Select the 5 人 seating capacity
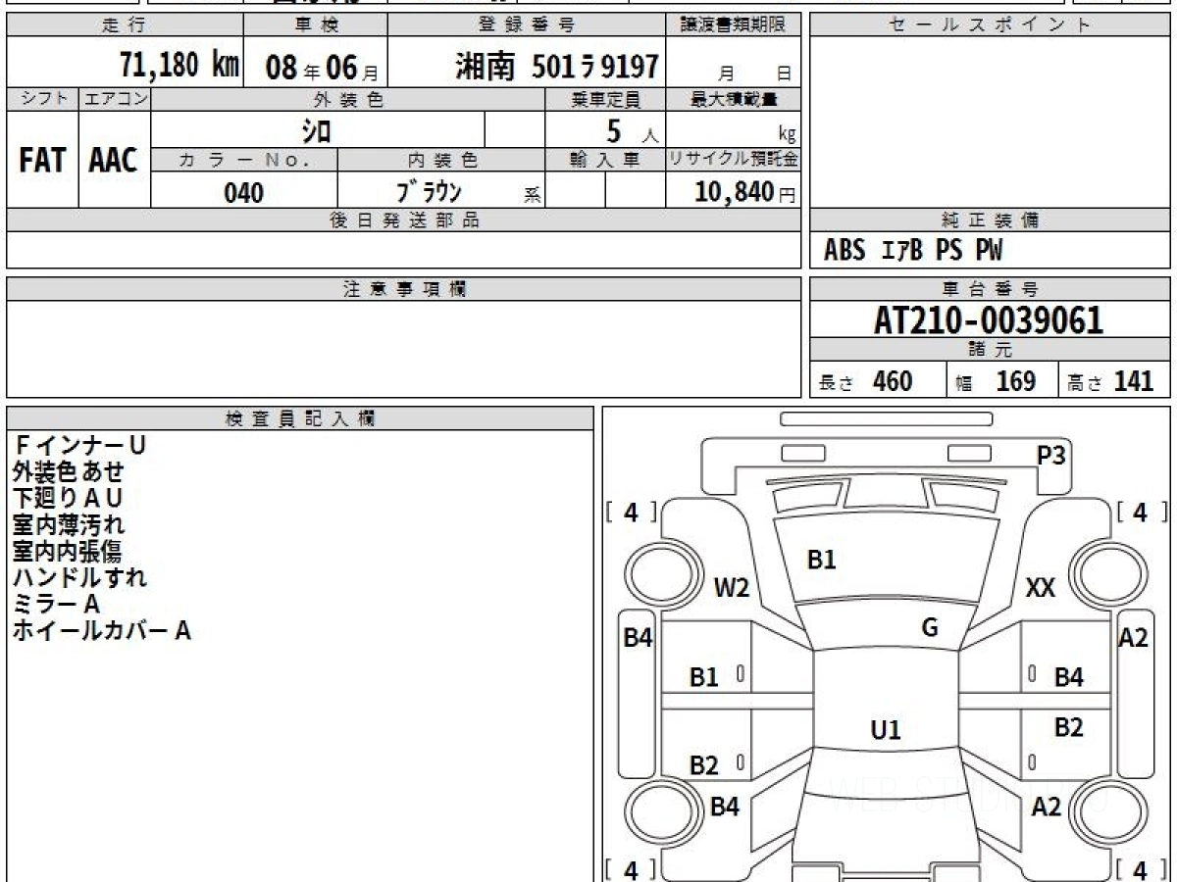 (x=632, y=130)
